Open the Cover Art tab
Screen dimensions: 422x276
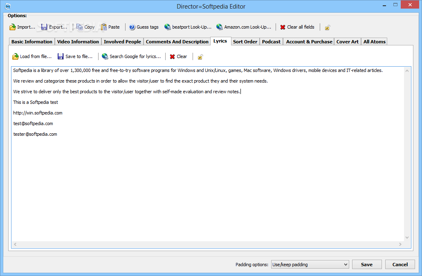point(348,42)
